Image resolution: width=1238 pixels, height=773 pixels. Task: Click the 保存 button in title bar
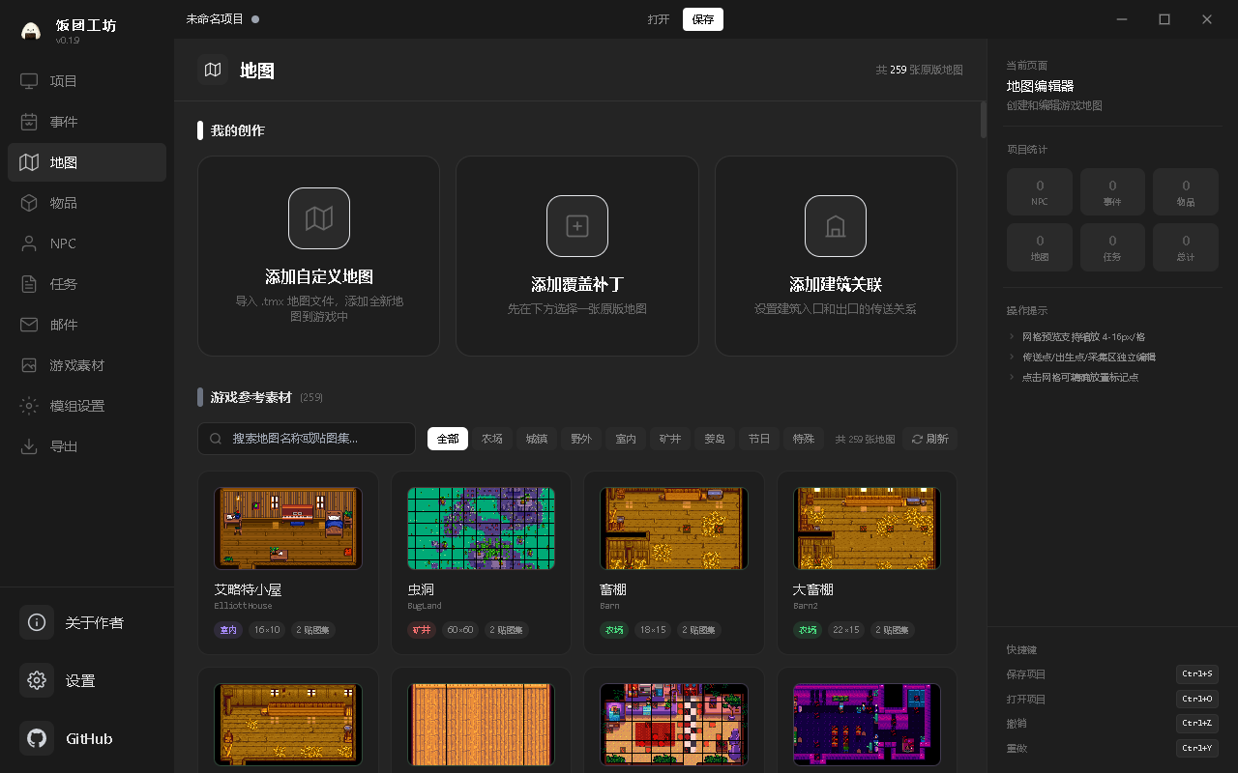click(x=703, y=19)
